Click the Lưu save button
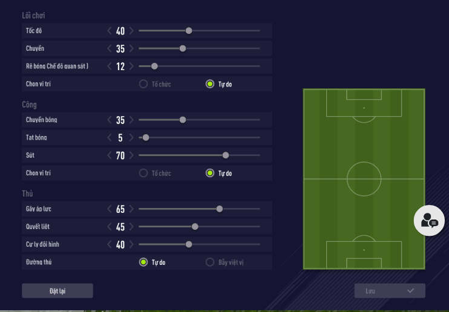This screenshot has width=449, height=312. click(x=389, y=291)
